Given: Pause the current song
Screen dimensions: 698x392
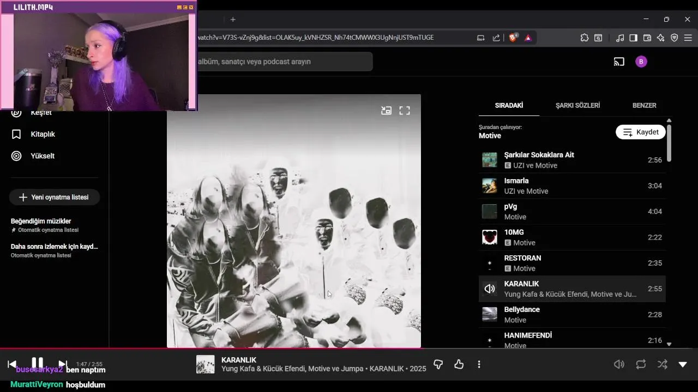Looking at the screenshot, I should (x=37, y=363).
